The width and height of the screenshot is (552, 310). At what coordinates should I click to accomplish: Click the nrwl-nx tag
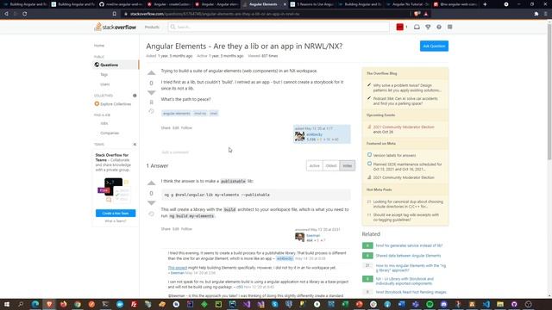coord(200,113)
